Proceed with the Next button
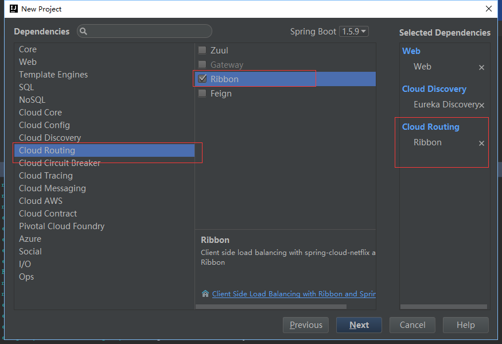 pos(359,325)
